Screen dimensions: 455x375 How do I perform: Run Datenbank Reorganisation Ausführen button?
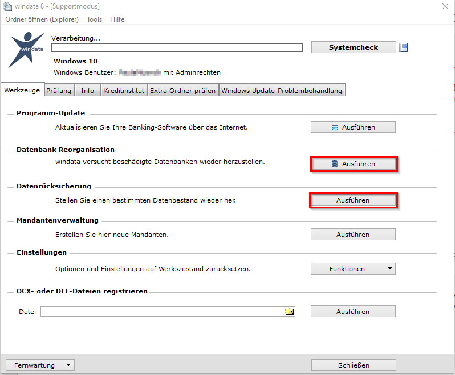[354, 164]
